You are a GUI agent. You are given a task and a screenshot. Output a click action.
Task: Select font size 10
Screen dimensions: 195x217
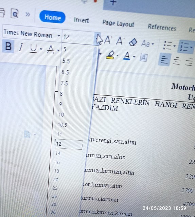coord(61,114)
